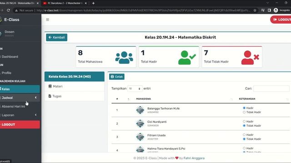Click the Dosen user profile name
291x163 pixels.
click(x=10, y=32)
